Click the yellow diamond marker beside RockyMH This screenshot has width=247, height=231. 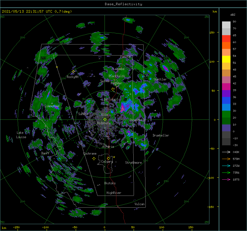[73, 72]
